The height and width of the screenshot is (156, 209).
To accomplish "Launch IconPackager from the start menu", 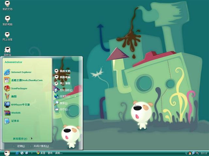I will 16,88.
